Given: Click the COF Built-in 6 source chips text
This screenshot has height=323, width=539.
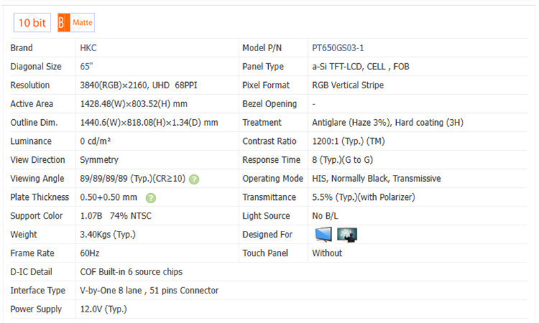Looking at the screenshot, I should [x=131, y=272].
